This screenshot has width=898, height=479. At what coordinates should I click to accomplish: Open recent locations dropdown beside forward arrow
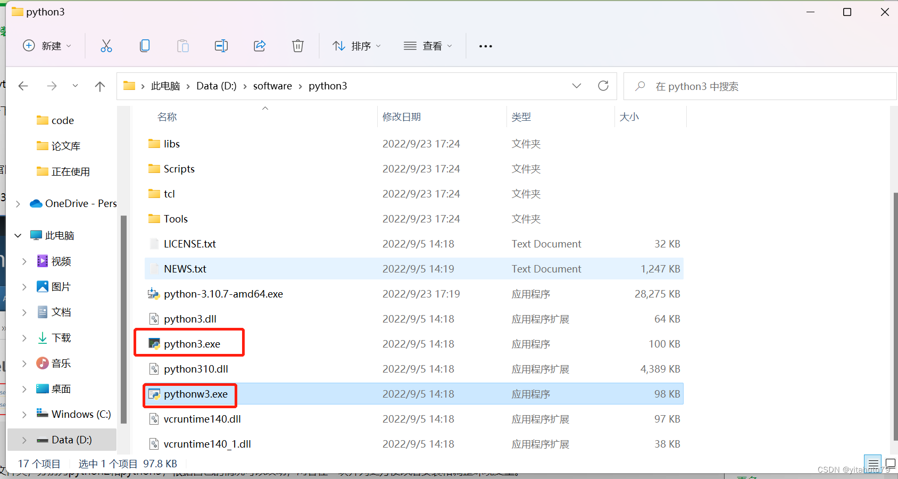pos(75,86)
